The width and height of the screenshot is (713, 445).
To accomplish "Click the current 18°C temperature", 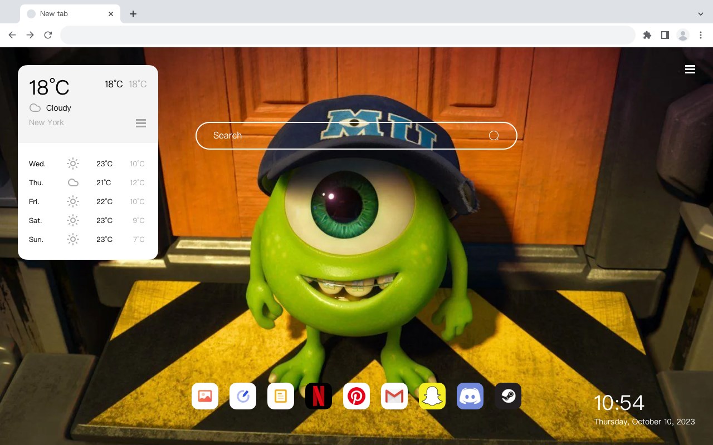I will point(49,87).
